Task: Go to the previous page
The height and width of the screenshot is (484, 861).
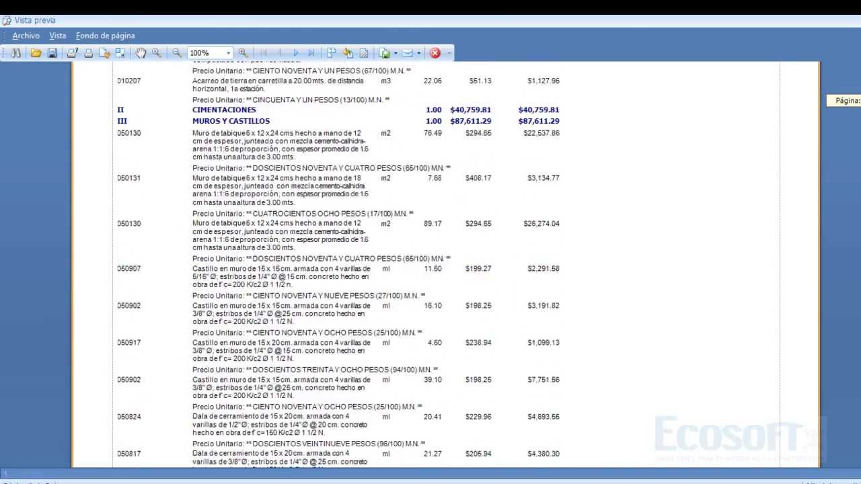Action: 280,53
